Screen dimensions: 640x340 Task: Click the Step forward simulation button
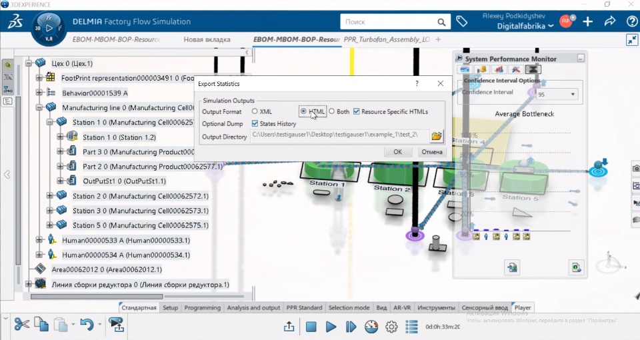coord(351,327)
